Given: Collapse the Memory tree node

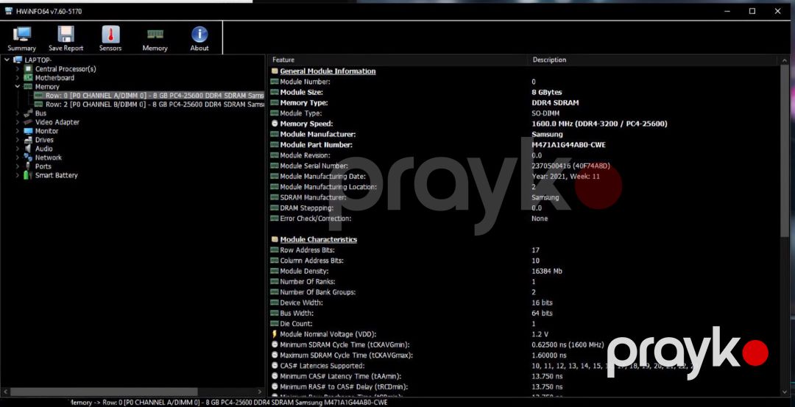Looking at the screenshot, I should [x=17, y=87].
